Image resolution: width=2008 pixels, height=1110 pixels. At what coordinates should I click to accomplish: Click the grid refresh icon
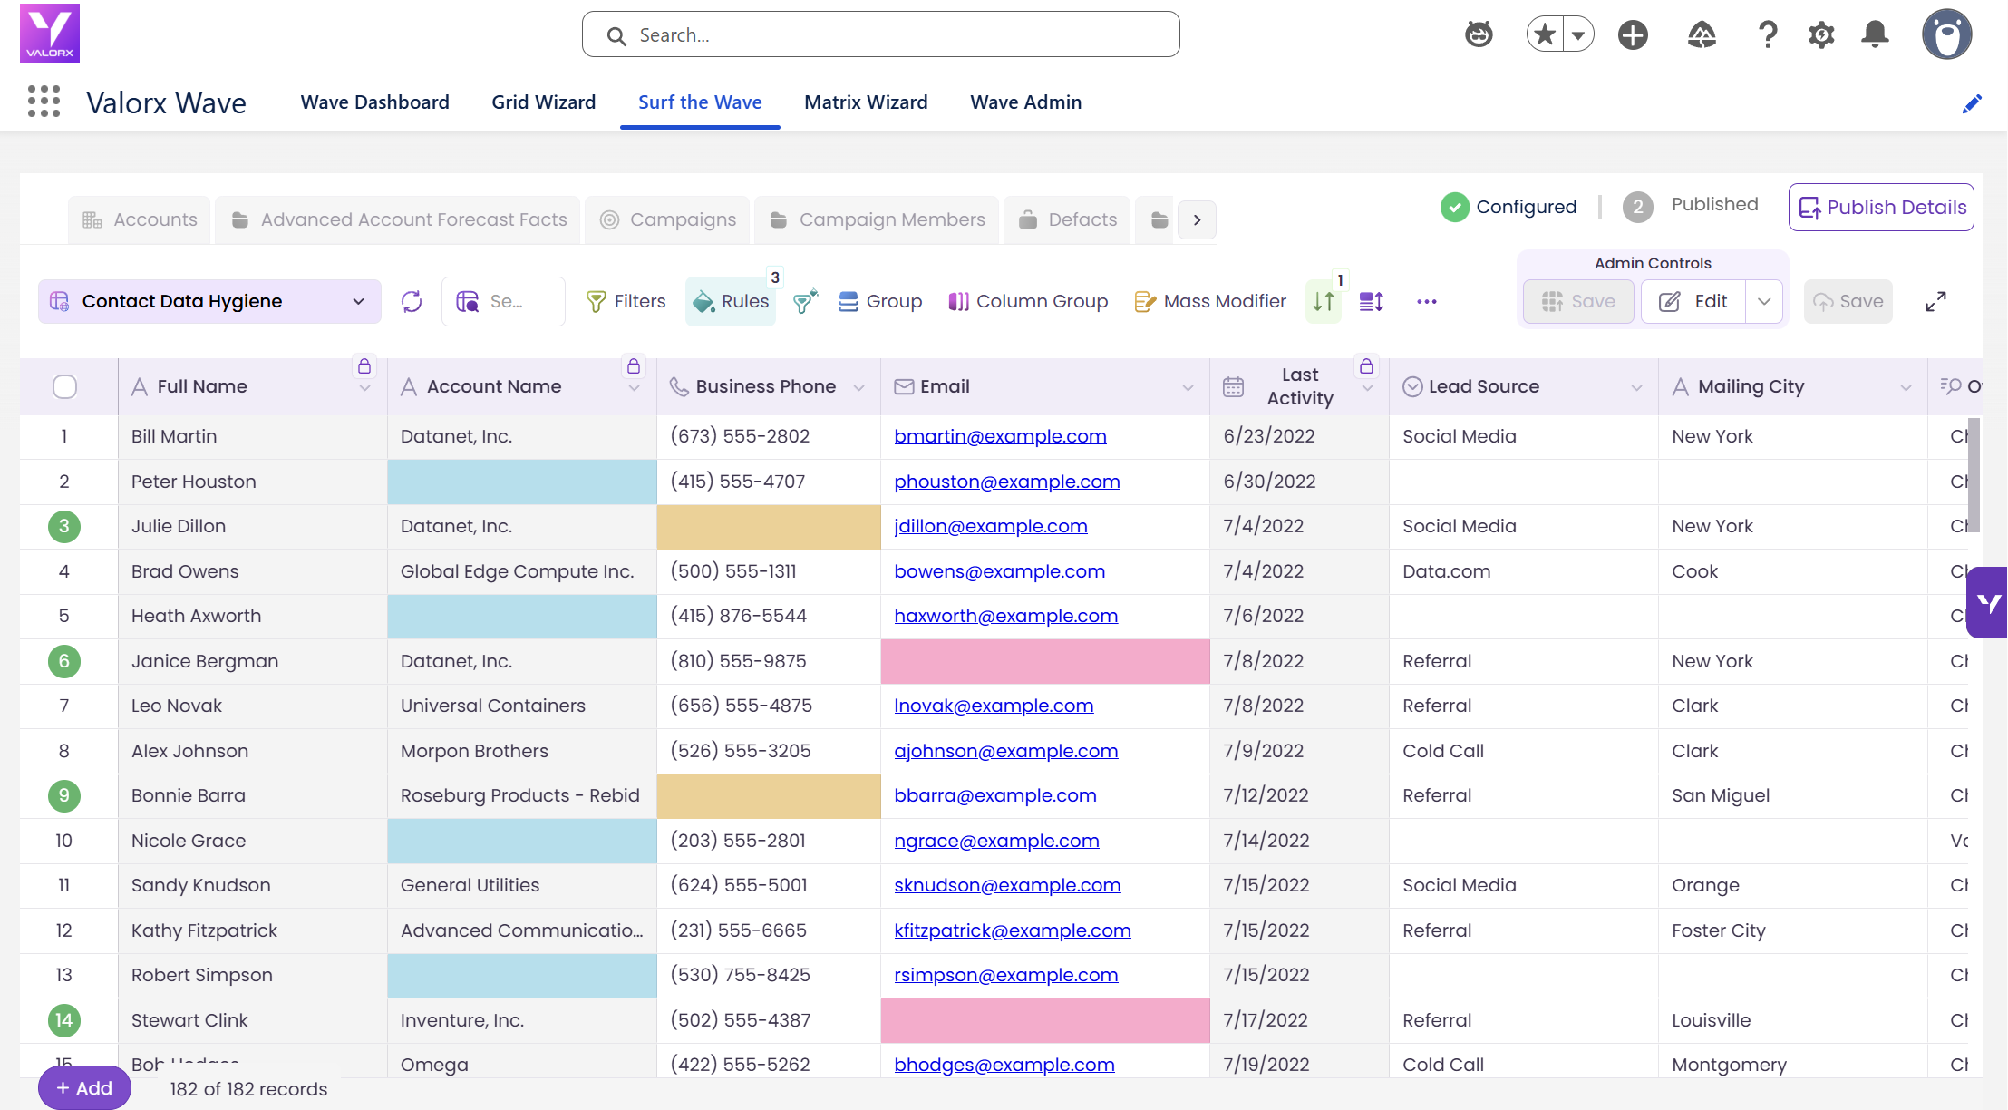click(x=412, y=301)
